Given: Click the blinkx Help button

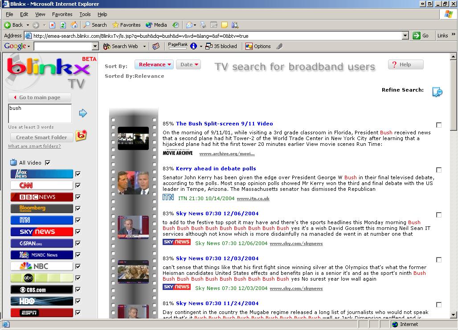Looking at the screenshot, I should (x=406, y=64).
